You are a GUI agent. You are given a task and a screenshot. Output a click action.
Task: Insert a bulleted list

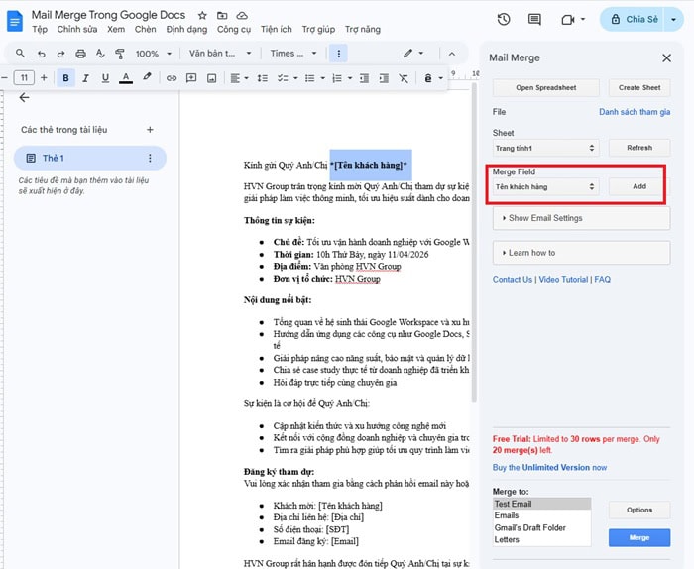[309, 78]
